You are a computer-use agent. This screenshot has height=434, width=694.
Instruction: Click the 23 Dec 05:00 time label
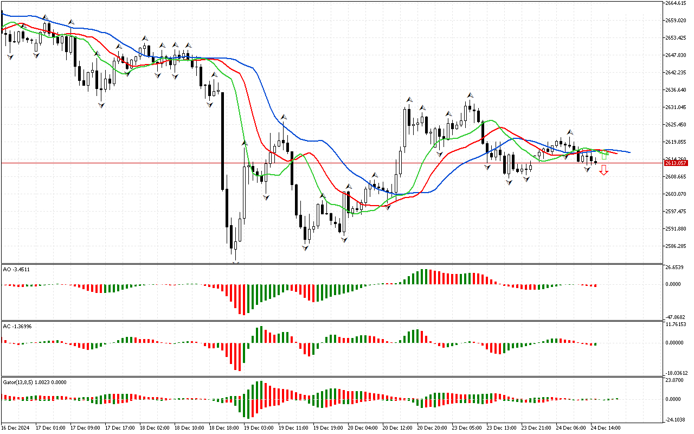tap(467, 428)
